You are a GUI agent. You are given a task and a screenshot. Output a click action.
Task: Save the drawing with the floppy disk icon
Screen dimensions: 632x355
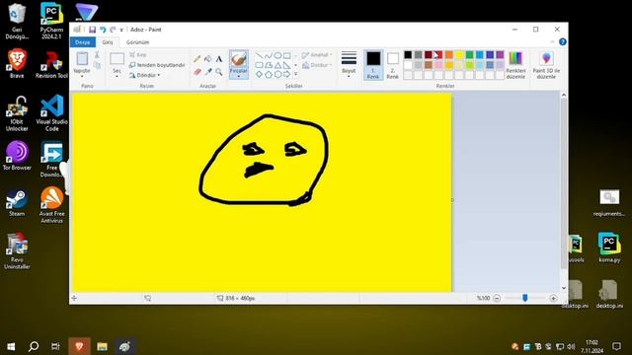pyautogui.click(x=92, y=30)
